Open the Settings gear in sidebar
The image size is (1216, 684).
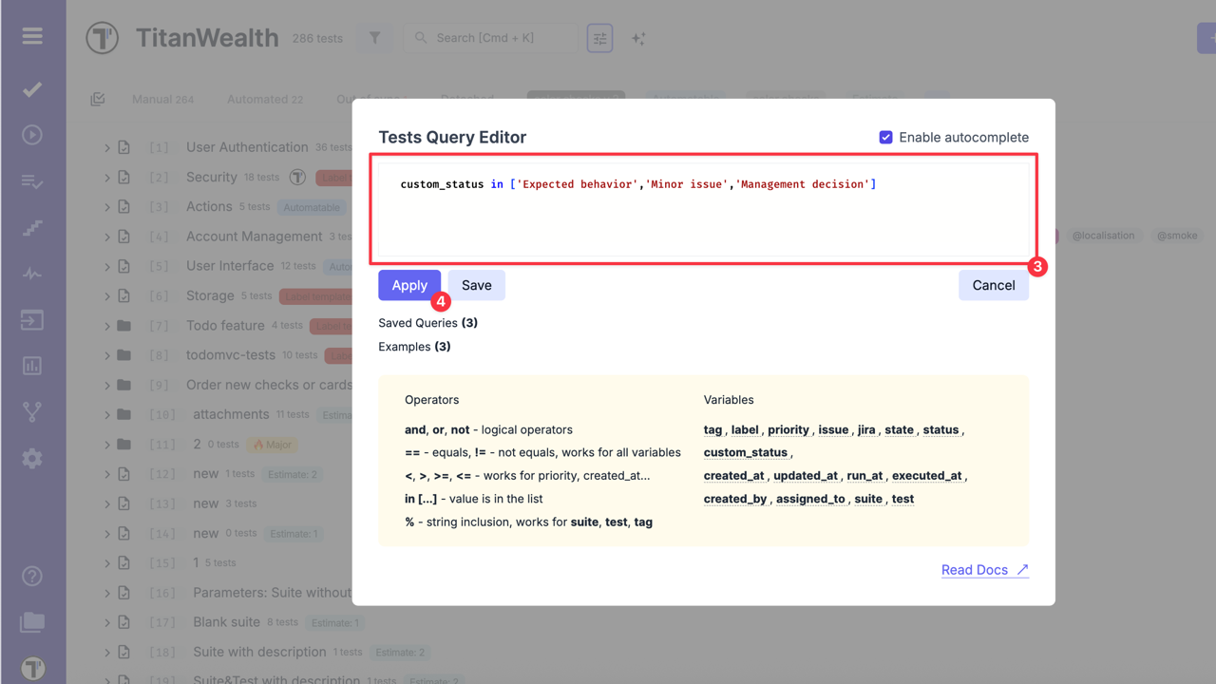pos(32,458)
